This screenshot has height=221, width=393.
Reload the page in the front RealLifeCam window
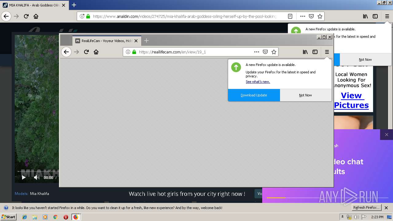click(x=86, y=52)
